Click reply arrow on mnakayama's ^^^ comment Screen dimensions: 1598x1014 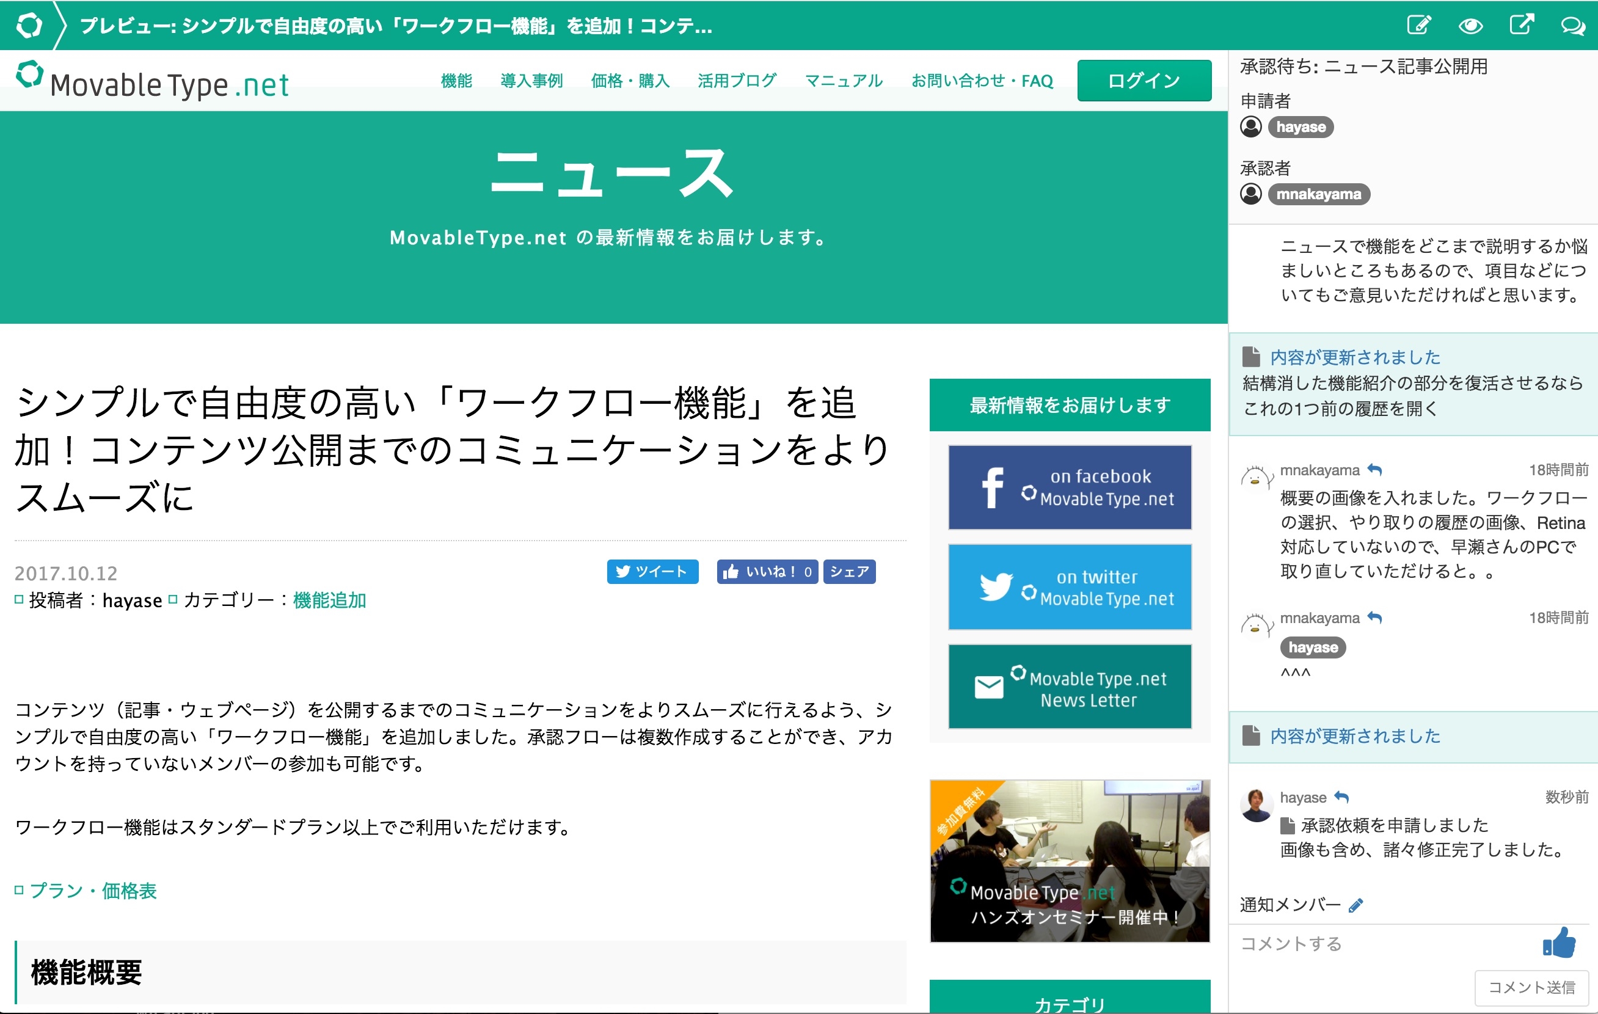click(x=1375, y=618)
